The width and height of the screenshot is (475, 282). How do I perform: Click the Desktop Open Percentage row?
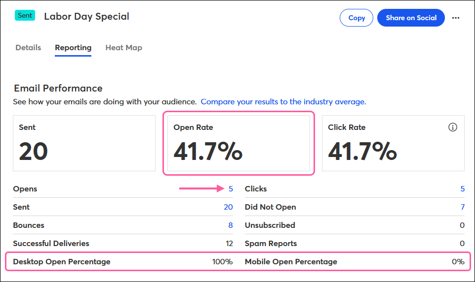122,262
